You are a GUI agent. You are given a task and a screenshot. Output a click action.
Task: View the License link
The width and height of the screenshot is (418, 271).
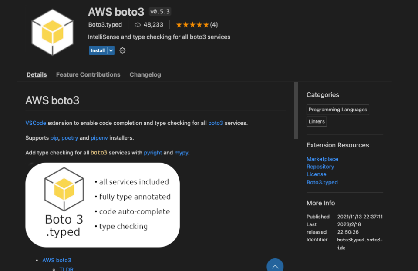[316, 174]
